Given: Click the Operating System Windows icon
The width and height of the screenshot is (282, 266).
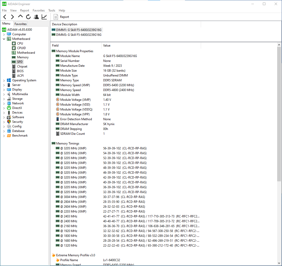Looking at the screenshot, I should [x=9, y=80].
